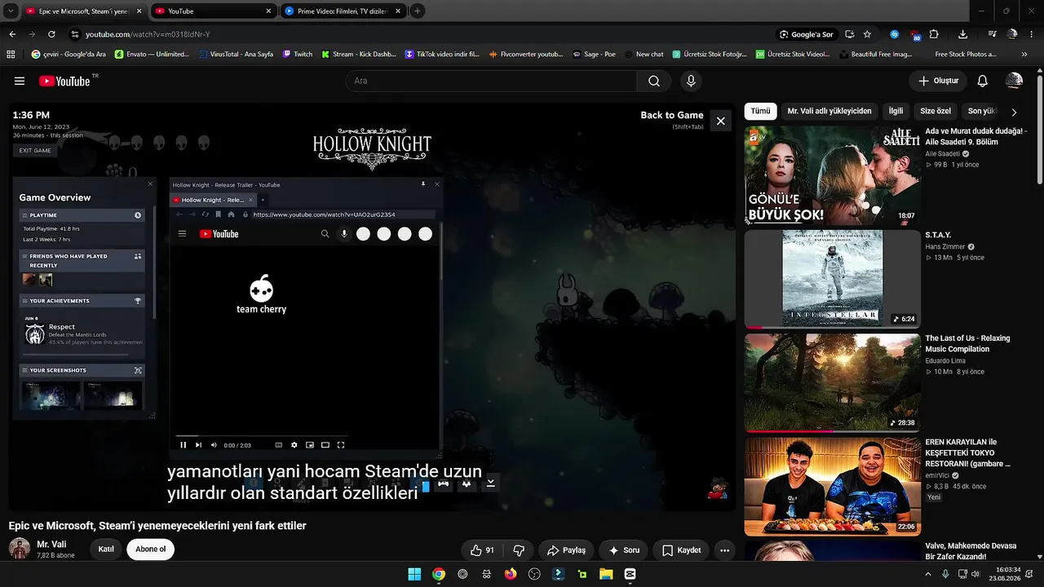Open the bookmarks apps grid icon
This screenshot has height=587, width=1044.
click(x=11, y=54)
